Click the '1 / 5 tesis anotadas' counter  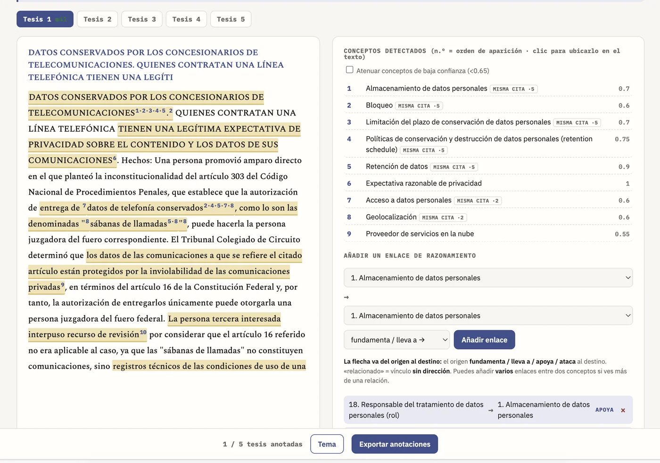click(x=263, y=444)
